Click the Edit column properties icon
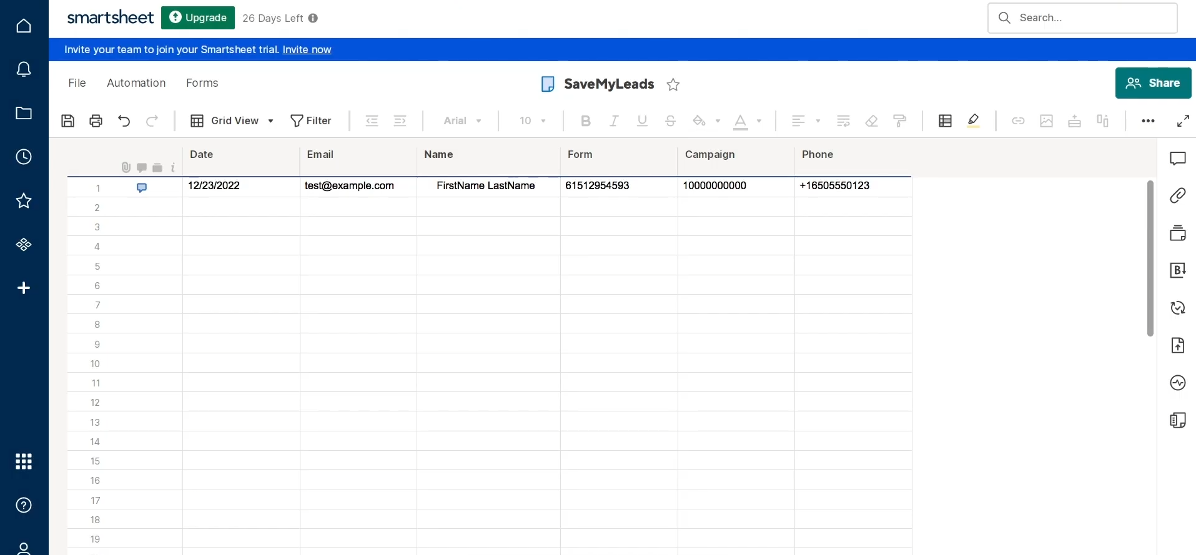 coord(1102,120)
